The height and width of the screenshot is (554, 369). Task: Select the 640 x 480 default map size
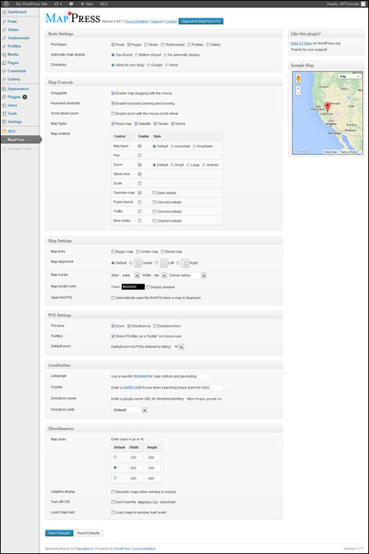[x=115, y=478]
